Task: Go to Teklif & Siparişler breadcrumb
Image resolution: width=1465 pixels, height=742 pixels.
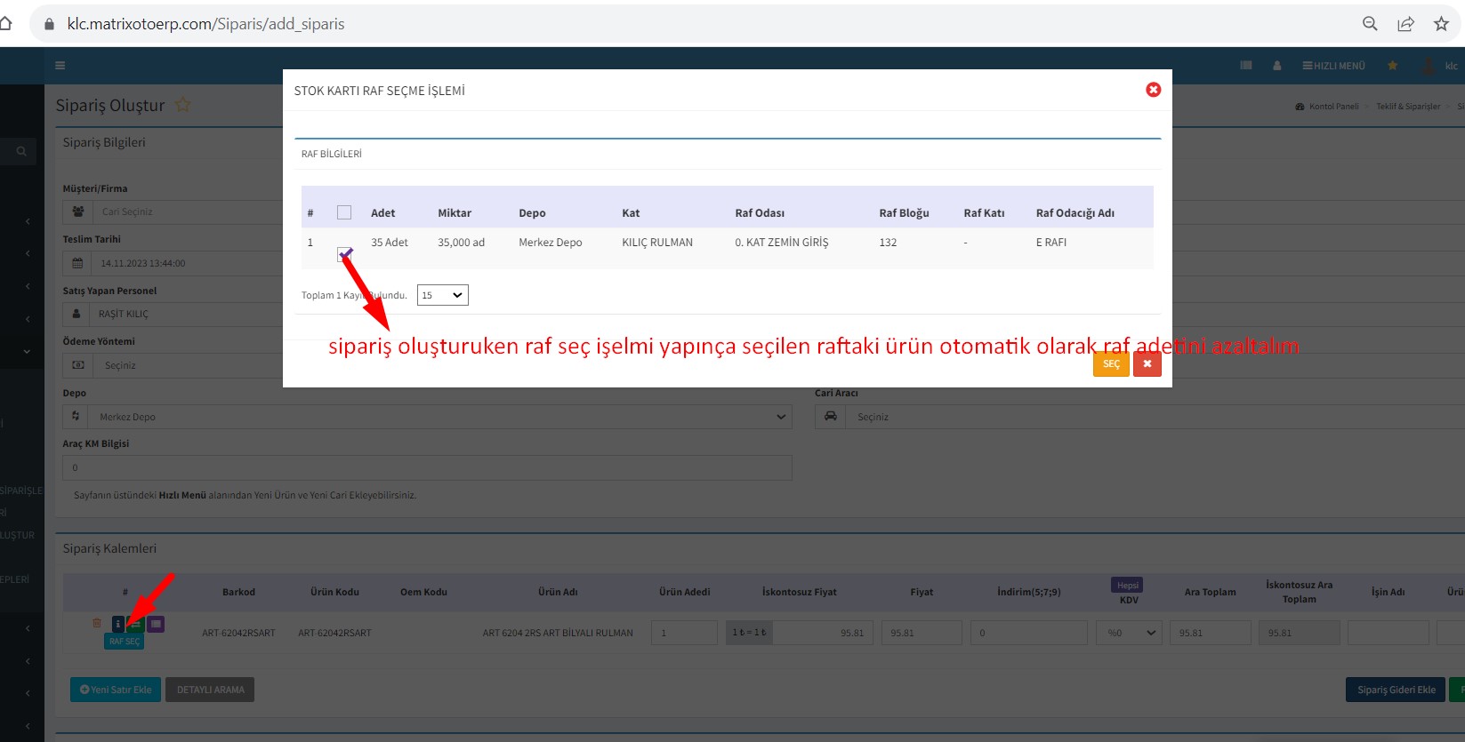Action: pyautogui.click(x=1407, y=107)
